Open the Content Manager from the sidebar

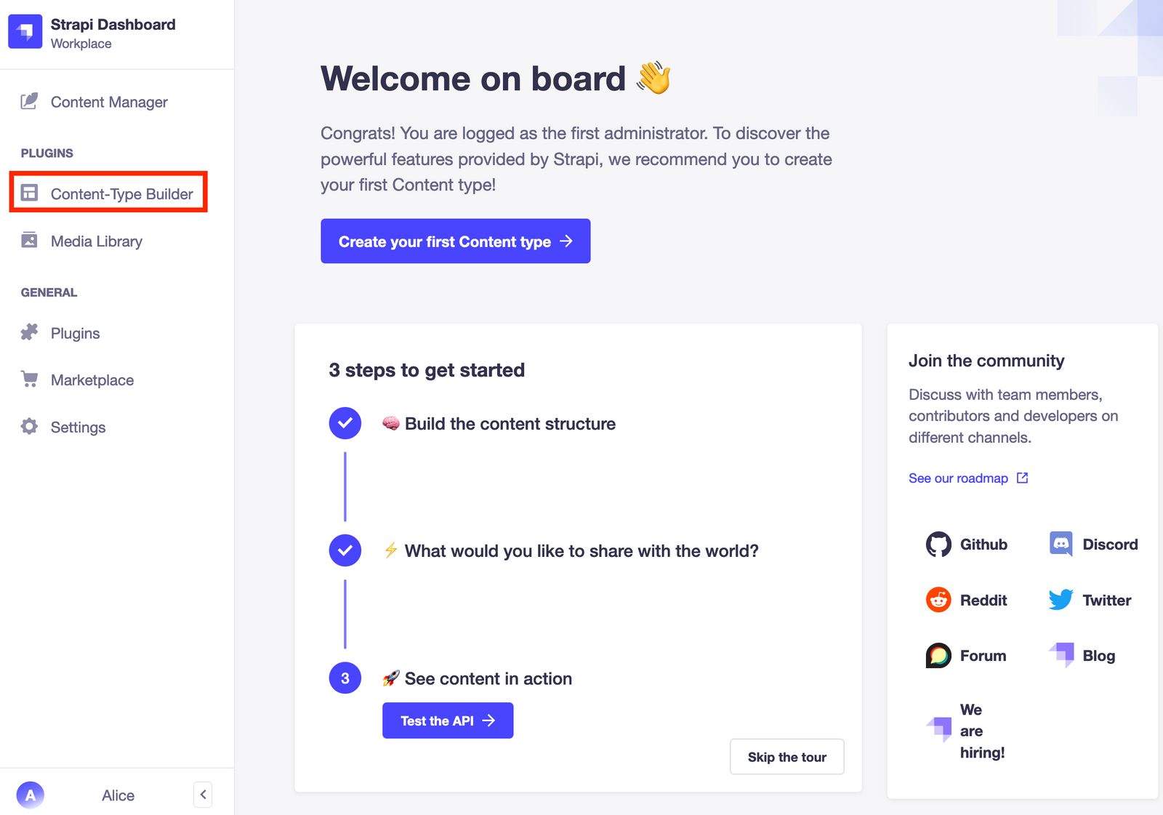pos(28,102)
